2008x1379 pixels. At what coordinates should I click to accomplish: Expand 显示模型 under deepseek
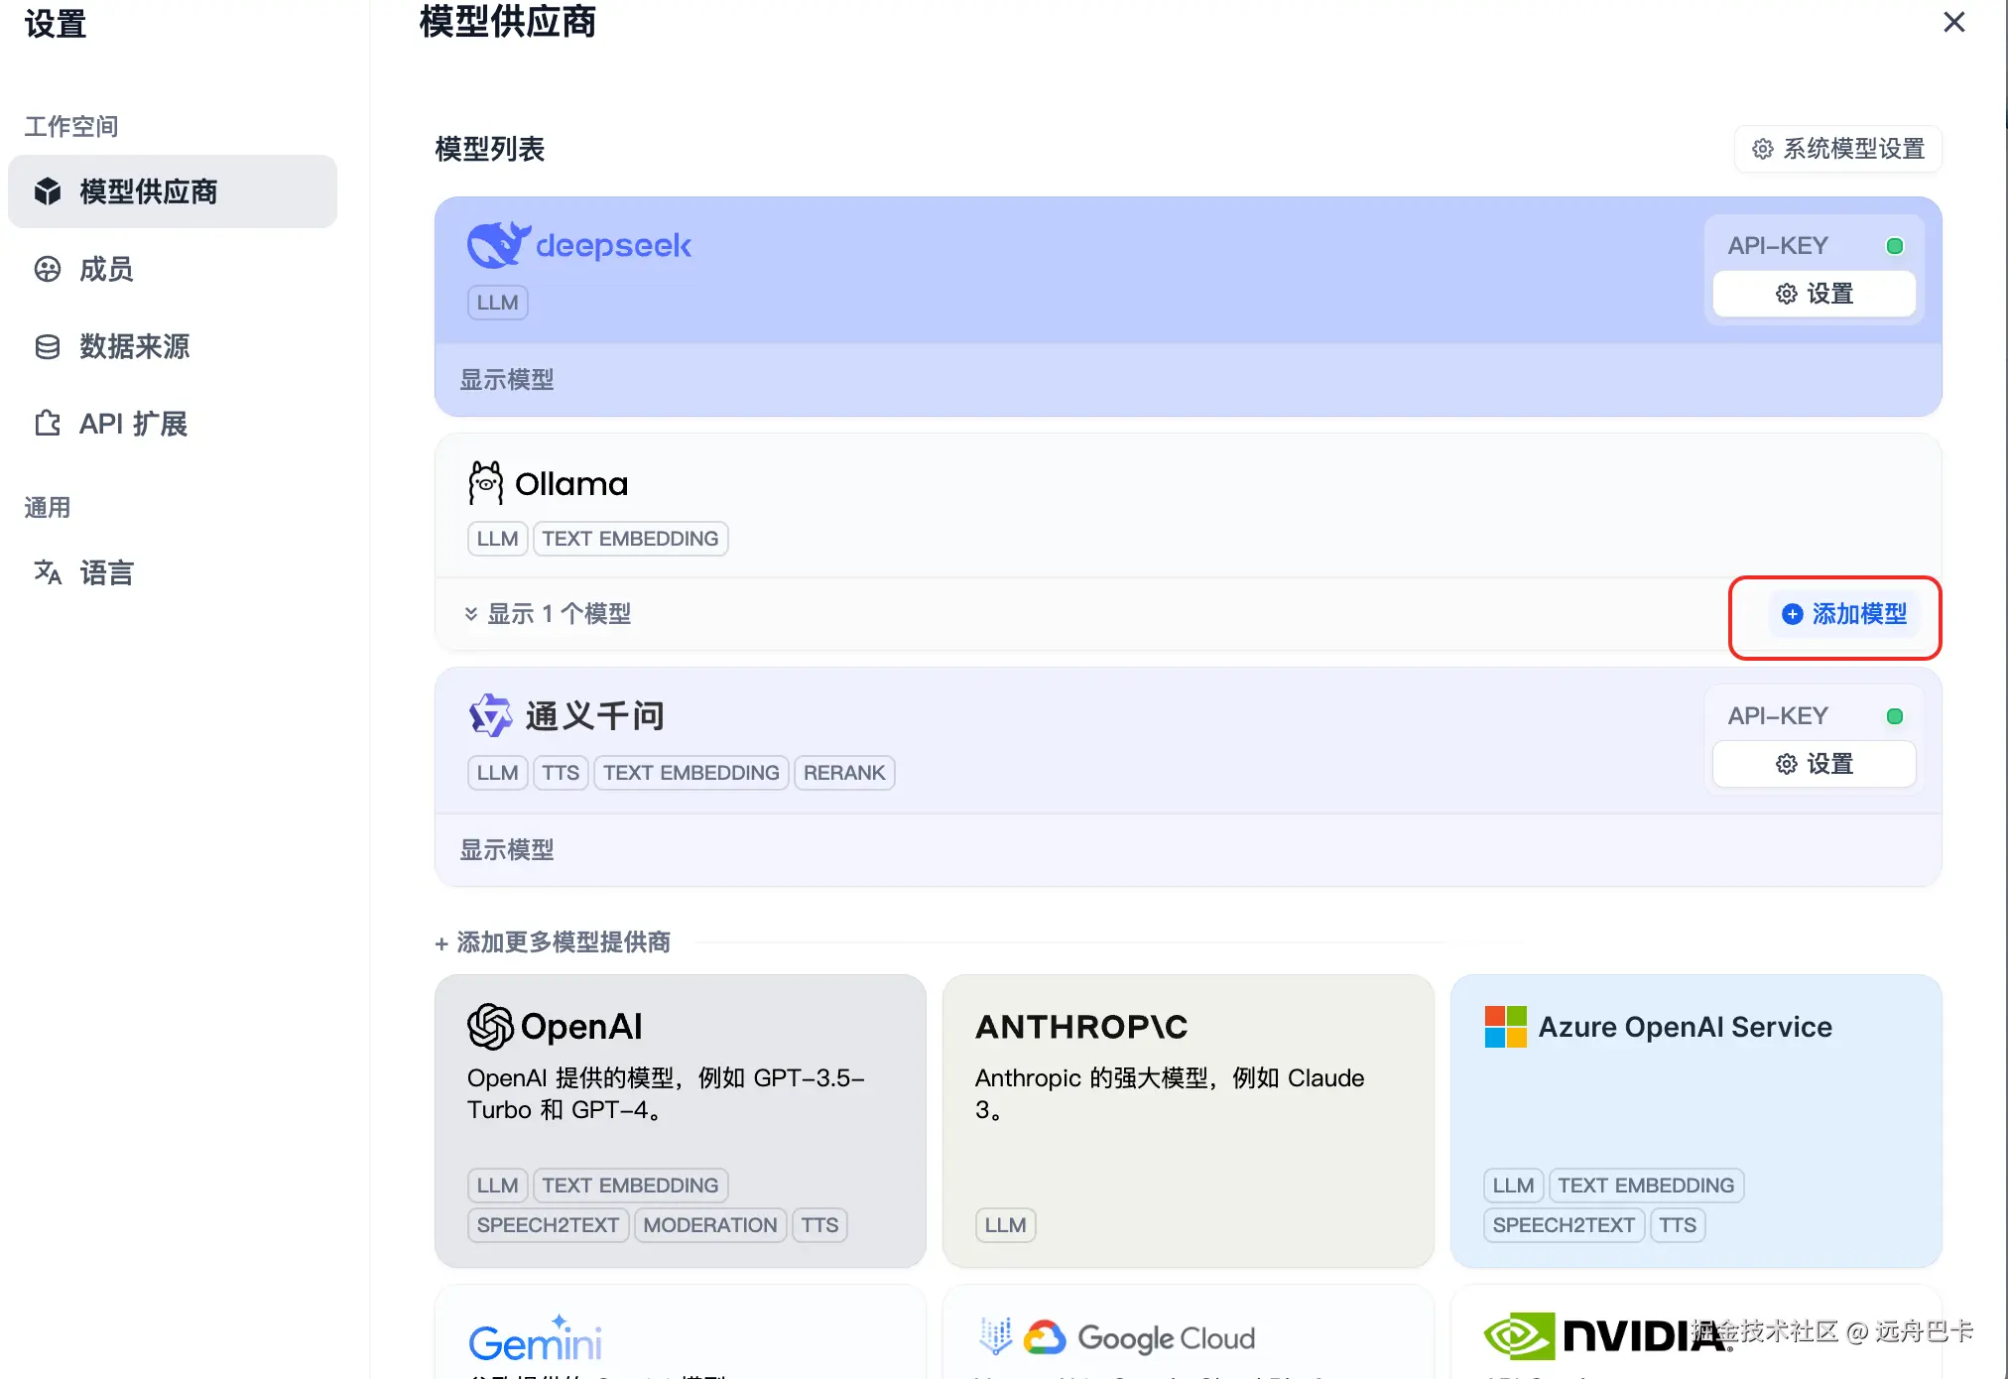(507, 380)
